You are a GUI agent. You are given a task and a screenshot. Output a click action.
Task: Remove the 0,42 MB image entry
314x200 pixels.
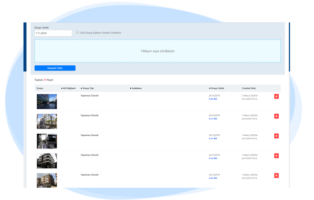(x=276, y=176)
